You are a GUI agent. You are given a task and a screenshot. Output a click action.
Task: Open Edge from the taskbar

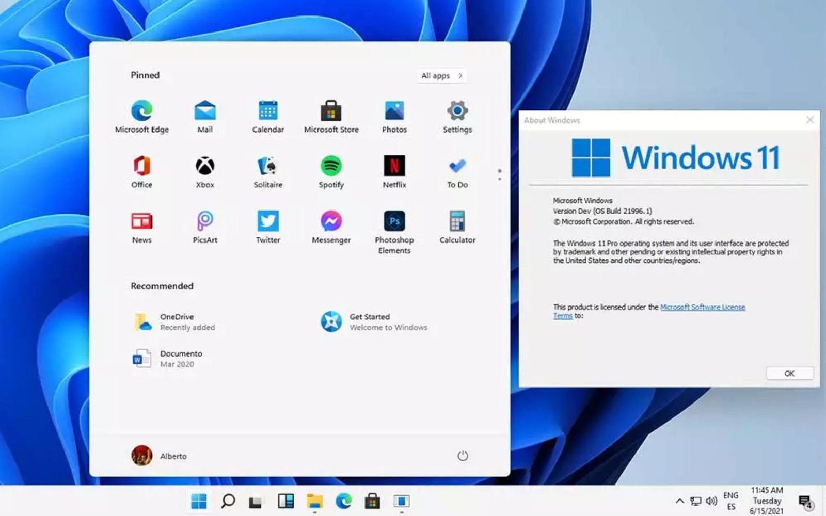pos(343,501)
